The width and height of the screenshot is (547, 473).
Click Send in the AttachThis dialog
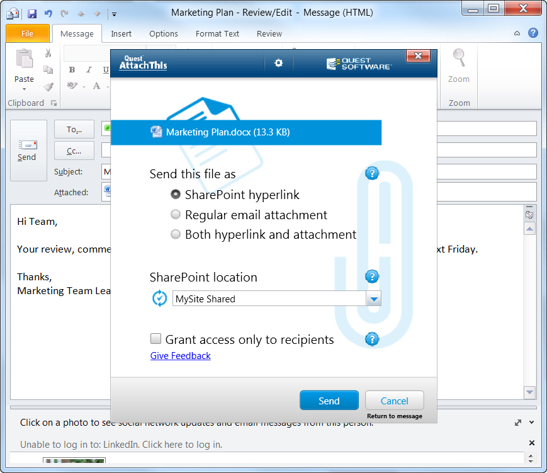click(329, 401)
